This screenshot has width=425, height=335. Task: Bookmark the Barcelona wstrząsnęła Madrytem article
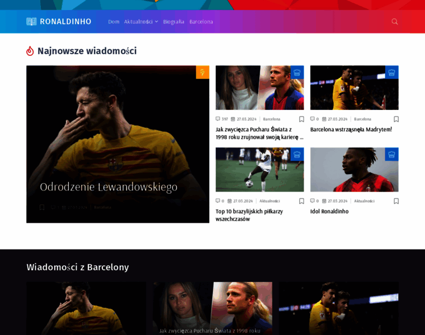(x=396, y=119)
